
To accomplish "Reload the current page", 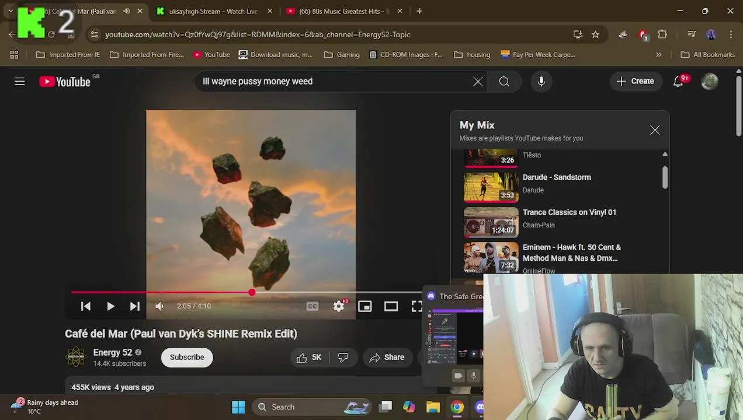I will [51, 34].
